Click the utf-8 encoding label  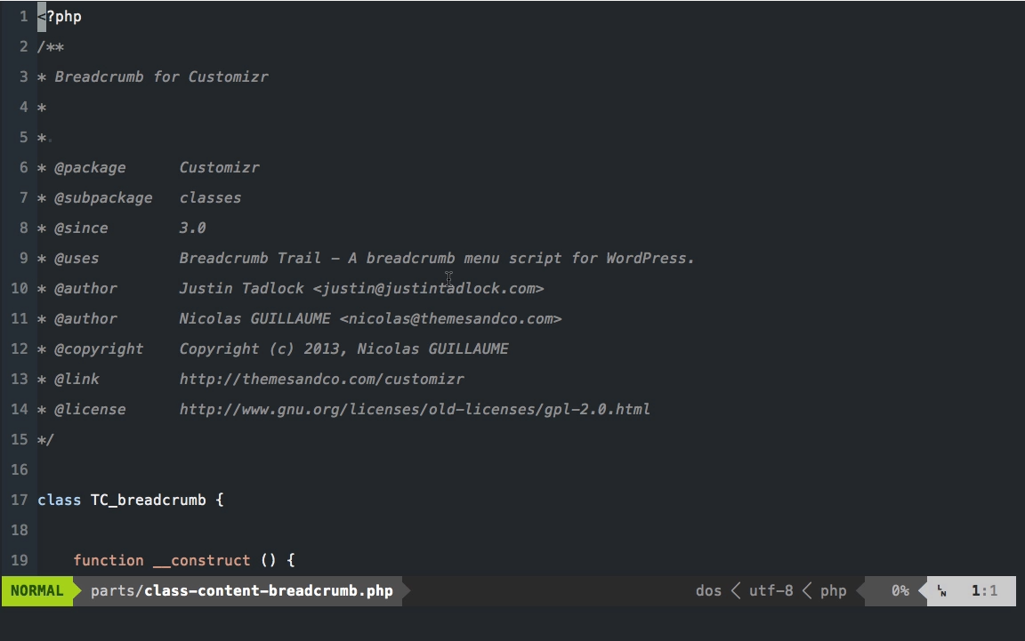[771, 590]
